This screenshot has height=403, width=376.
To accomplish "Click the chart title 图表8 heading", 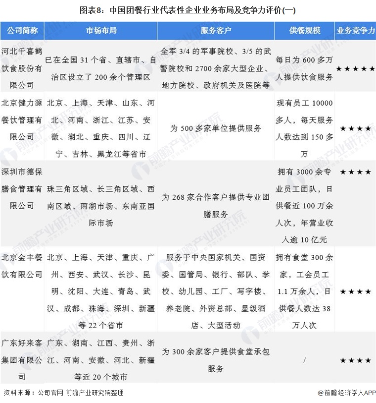I will click(188, 10).
